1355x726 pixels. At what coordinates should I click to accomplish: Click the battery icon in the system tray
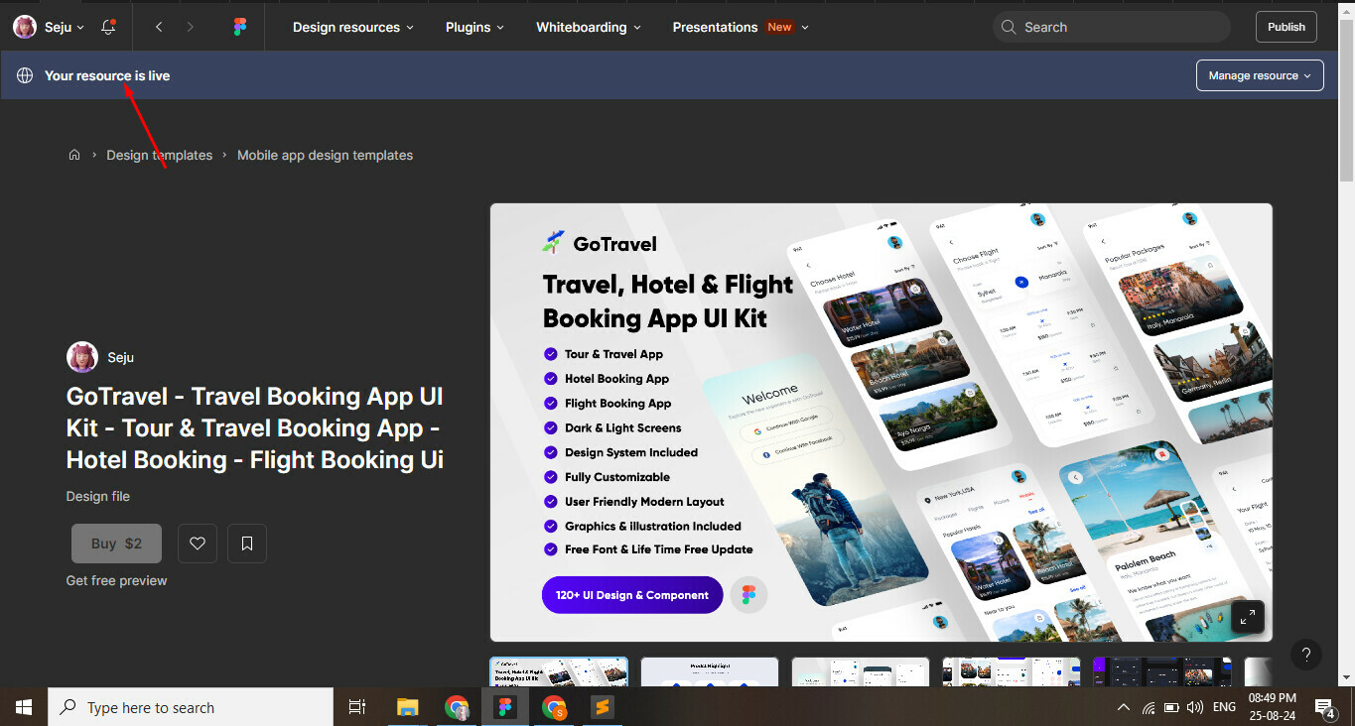(1171, 707)
